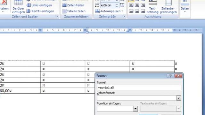The height and width of the screenshot is (115, 205).
Task: Align cell content bottom left
Action: coord(131,11)
